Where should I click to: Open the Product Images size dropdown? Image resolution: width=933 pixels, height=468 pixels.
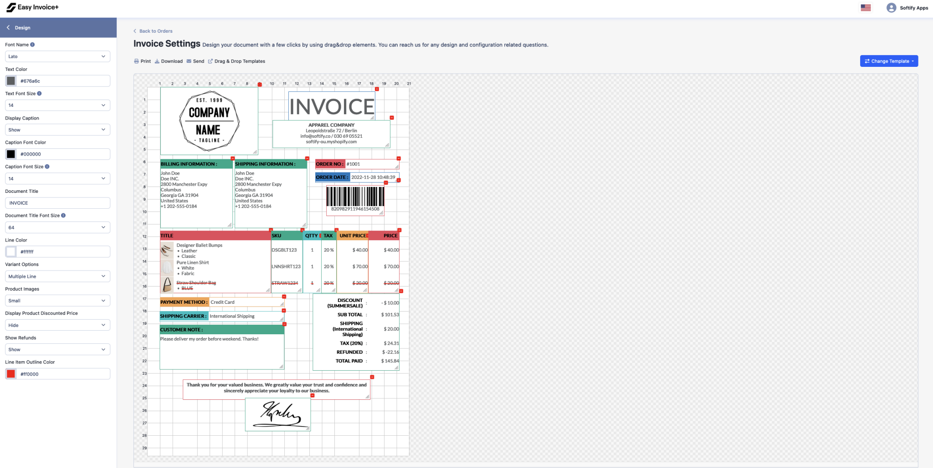coord(57,300)
